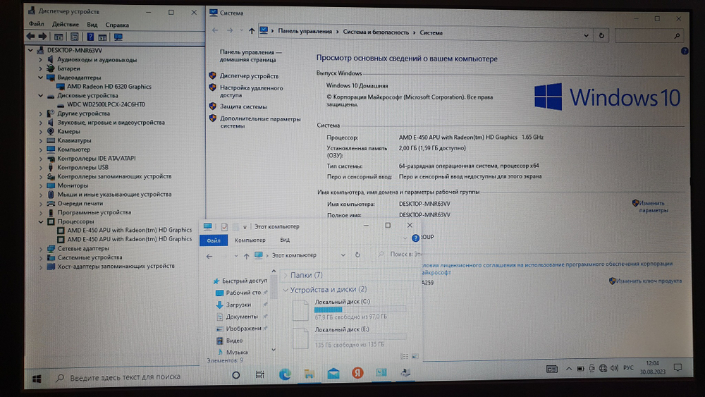Select Локальный диск (E:)
Screen dimensions: 705x397
[350, 337]
